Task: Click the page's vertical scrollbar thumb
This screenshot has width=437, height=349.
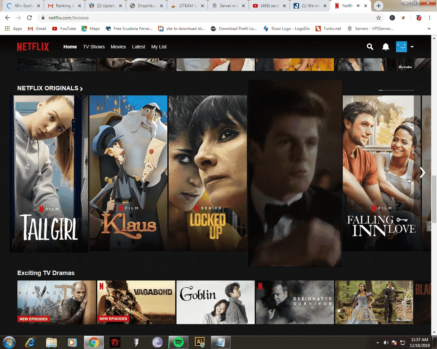Action: coord(434,198)
